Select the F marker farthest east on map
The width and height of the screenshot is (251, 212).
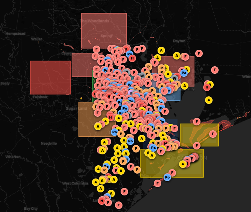tap(215, 70)
